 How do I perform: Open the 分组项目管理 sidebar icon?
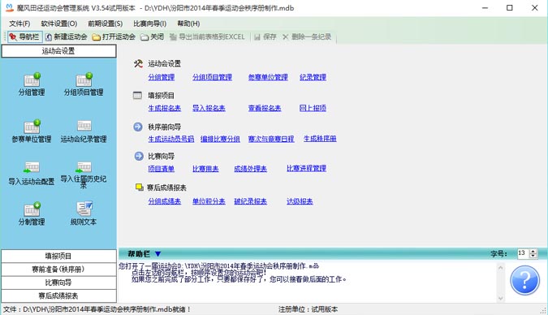point(84,80)
